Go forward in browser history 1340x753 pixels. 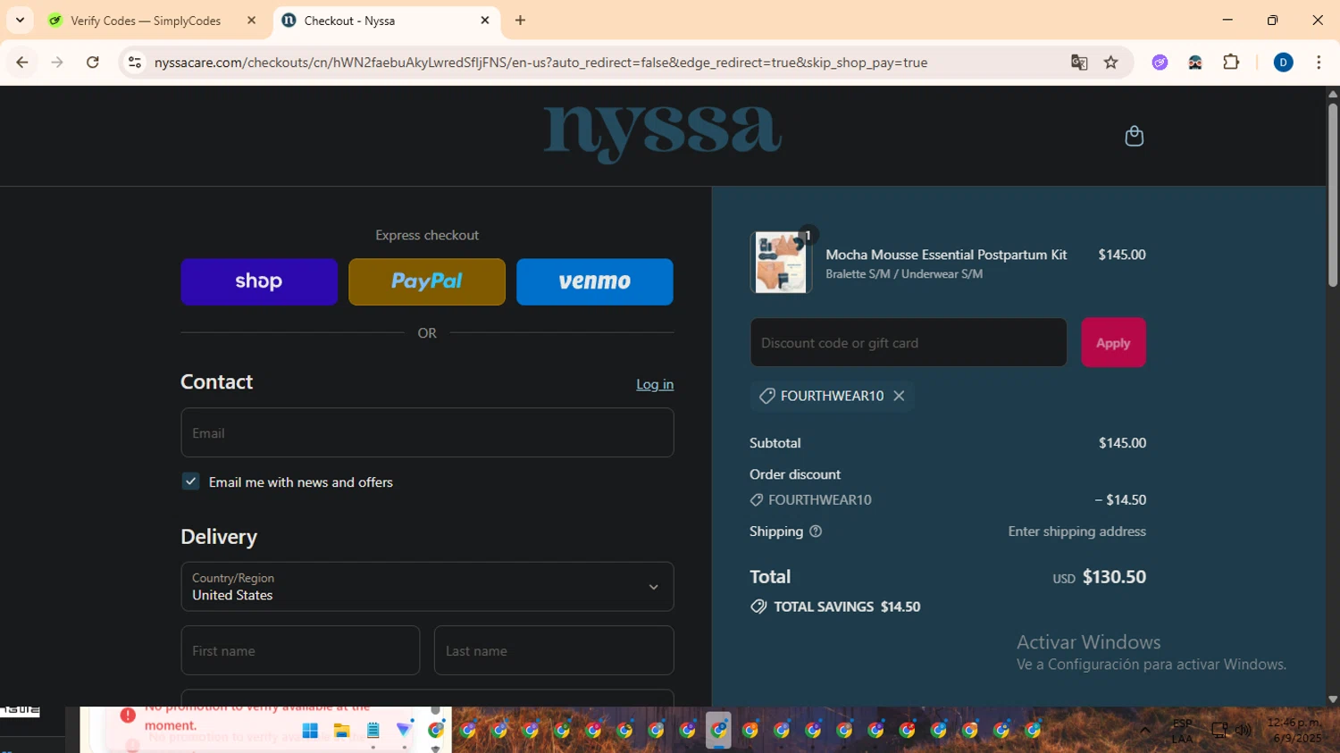point(57,63)
